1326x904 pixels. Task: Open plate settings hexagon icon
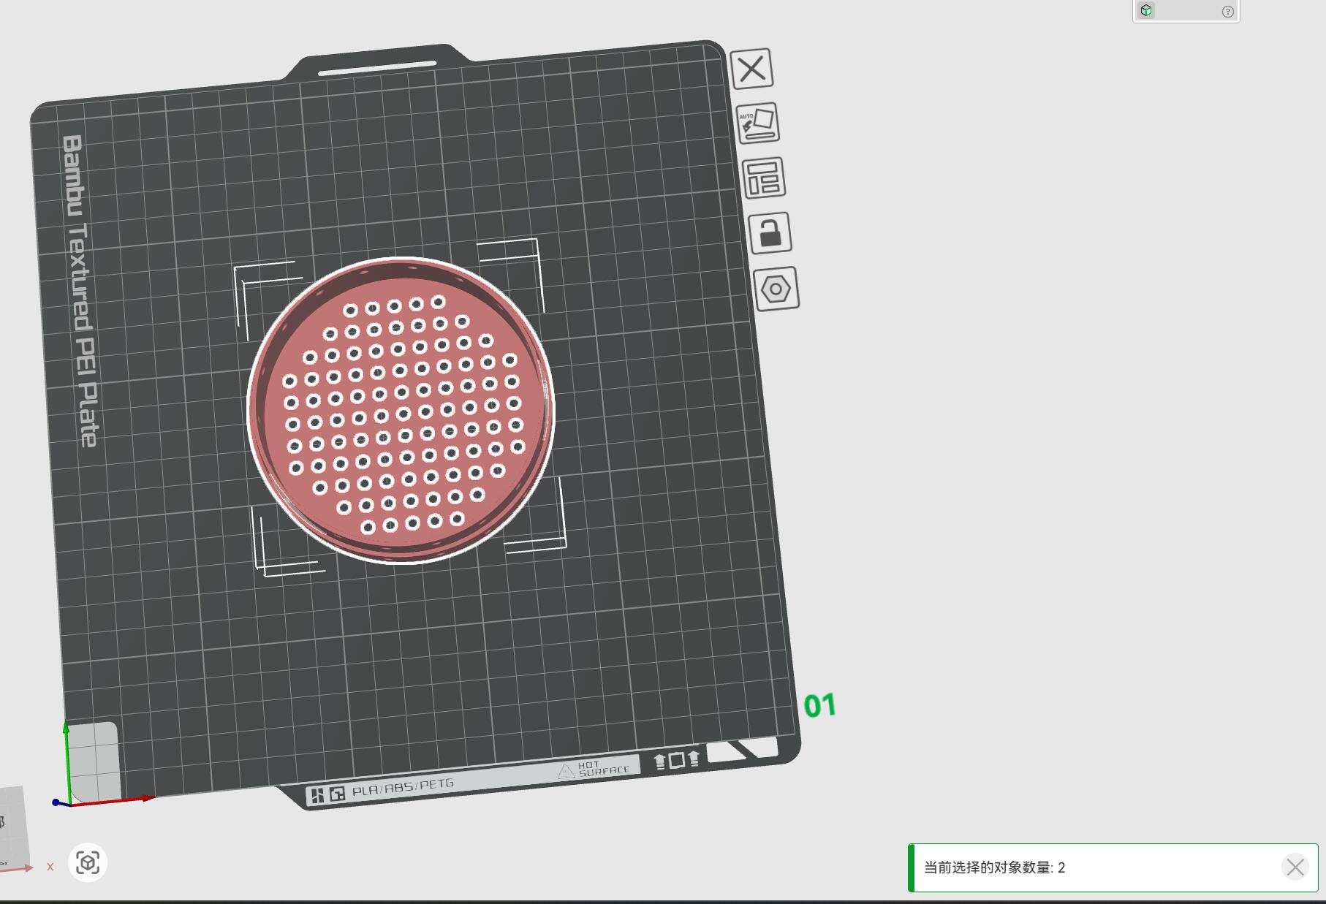point(776,289)
